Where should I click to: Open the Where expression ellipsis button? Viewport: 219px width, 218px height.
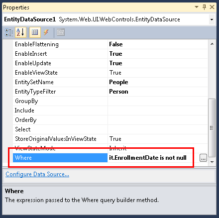[203, 158]
